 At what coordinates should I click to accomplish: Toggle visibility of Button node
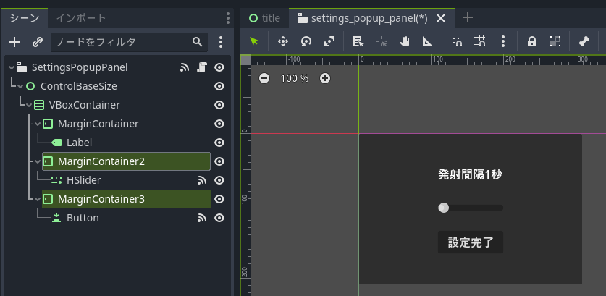click(x=219, y=218)
